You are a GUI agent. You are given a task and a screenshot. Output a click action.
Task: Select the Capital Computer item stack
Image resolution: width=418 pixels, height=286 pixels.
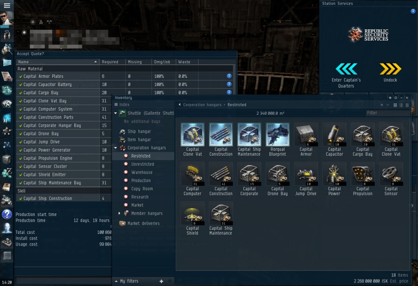point(192,179)
